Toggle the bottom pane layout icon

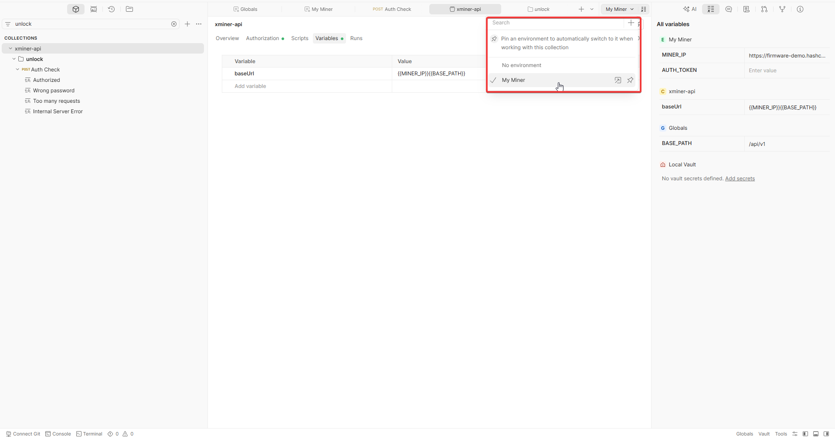tap(816, 434)
